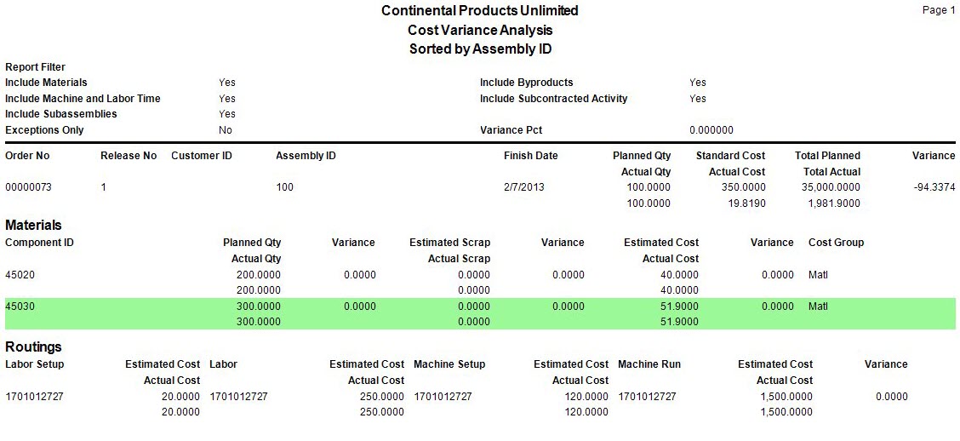This screenshot has width=960, height=441.
Task: Click the Materials section heading
Action: pyautogui.click(x=33, y=226)
